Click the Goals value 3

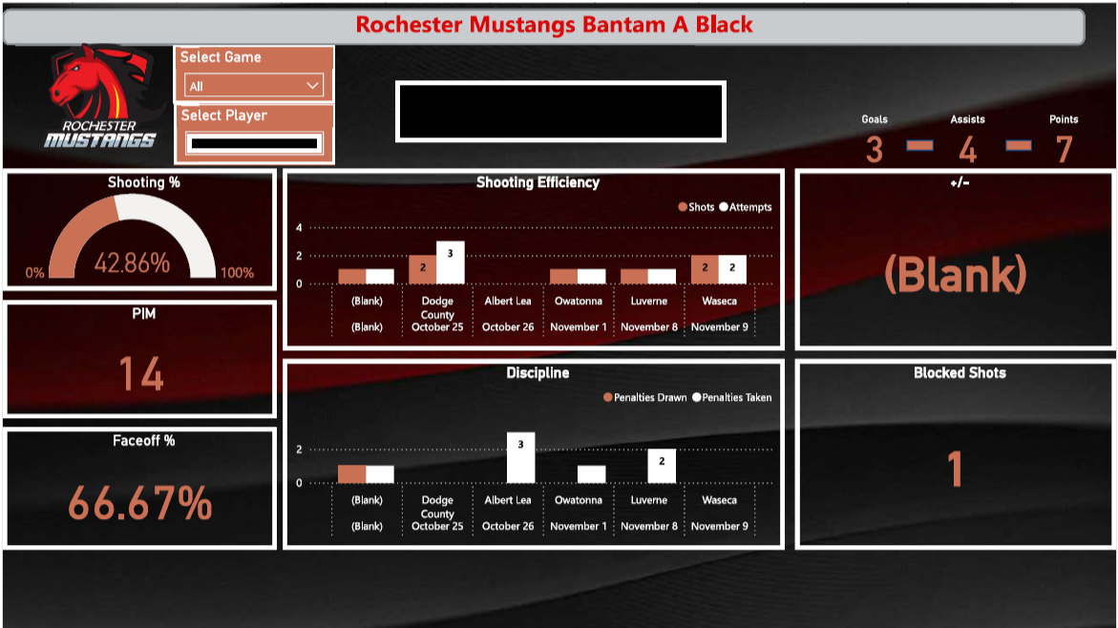875,150
